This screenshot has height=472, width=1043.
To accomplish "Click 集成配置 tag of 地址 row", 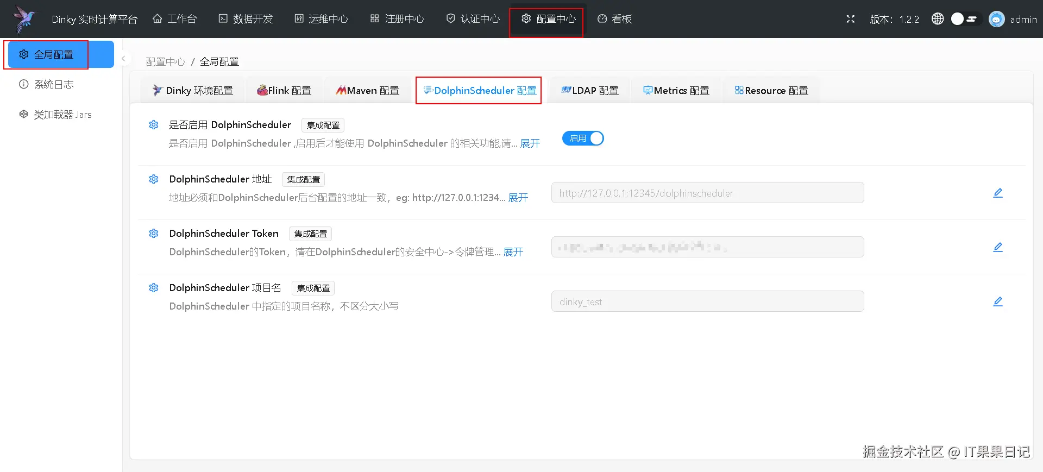I will pos(303,180).
